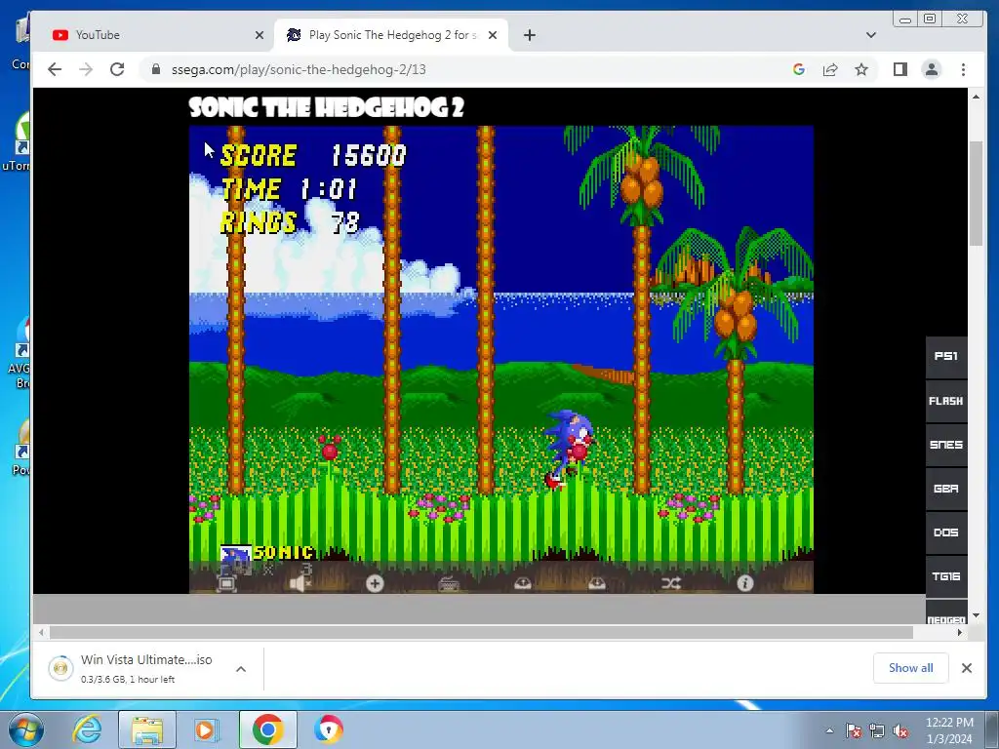
Task: Bookmark this page with the star
Action: pyautogui.click(x=861, y=69)
